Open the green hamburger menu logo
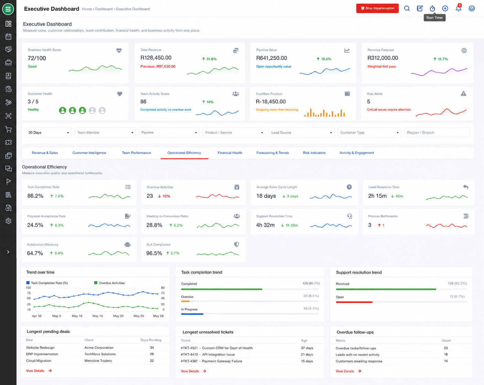The width and height of the screenshot is (484, 385). (x=8, y=9)
